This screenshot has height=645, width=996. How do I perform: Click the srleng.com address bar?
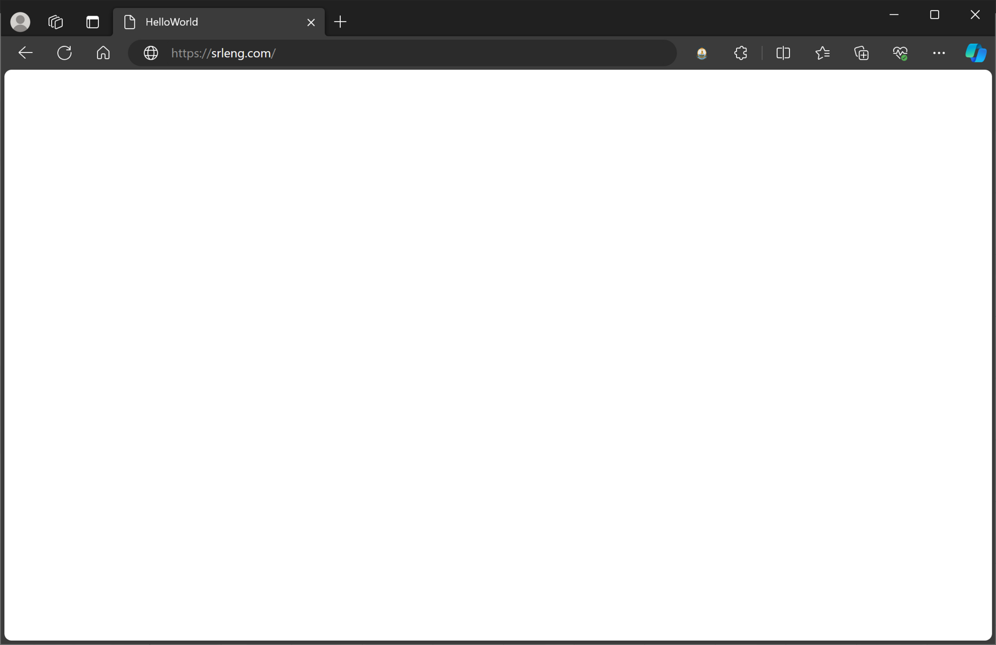382,53
